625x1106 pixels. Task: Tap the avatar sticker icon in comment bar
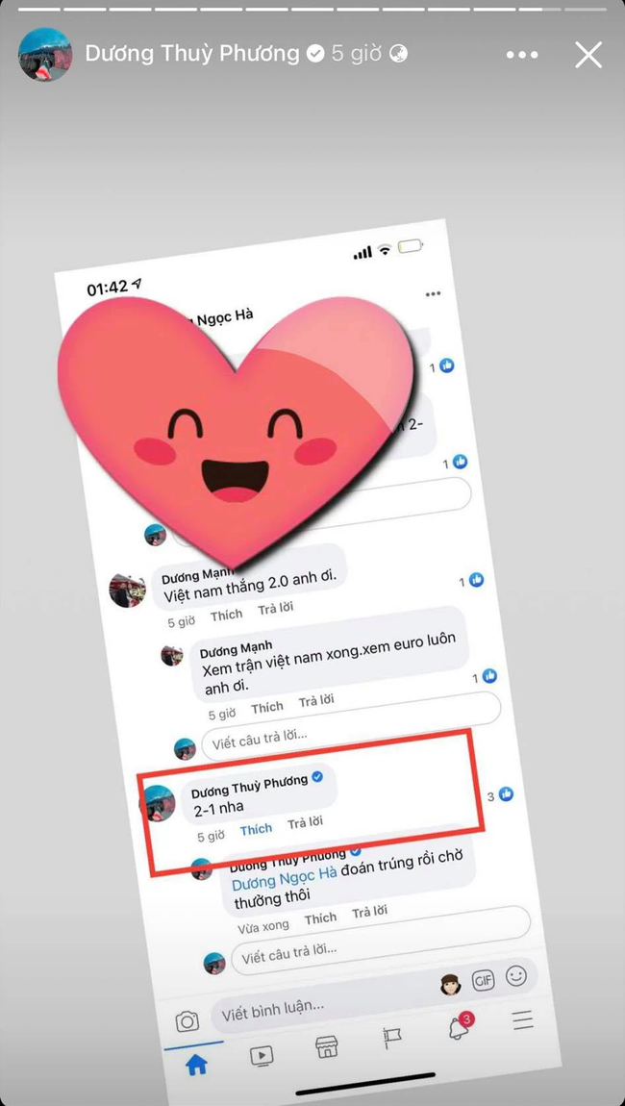coord(450,985)
